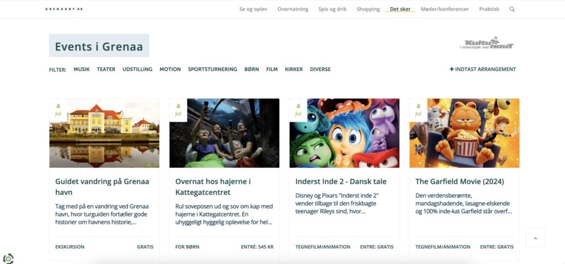Filter events by DIVERSE
565x264 pixels.
pos(321,69)
